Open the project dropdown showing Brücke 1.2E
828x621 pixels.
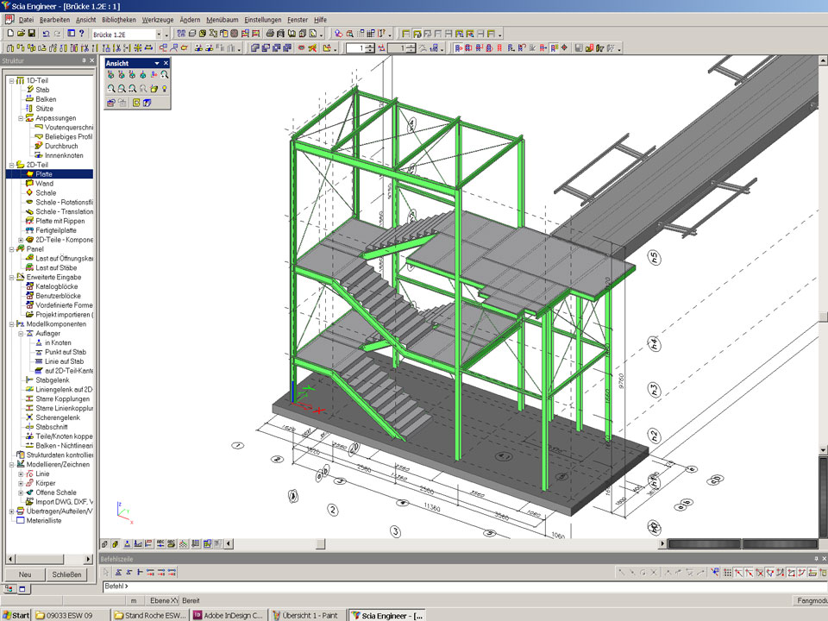click(x=159, y=34)
